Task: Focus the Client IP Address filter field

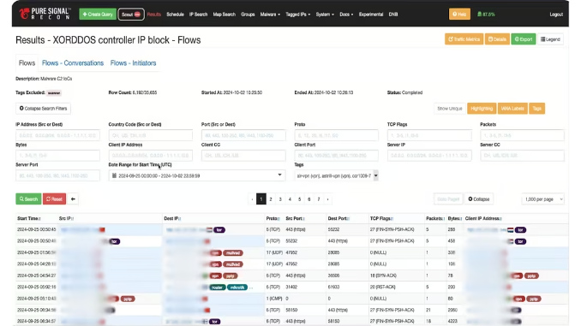Action: 151,156
